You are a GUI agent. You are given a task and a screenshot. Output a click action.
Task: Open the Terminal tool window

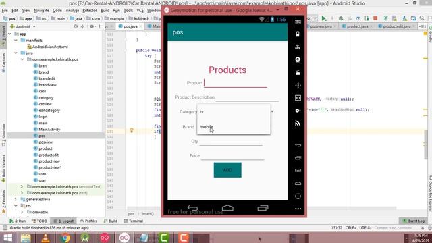point(134,221)
